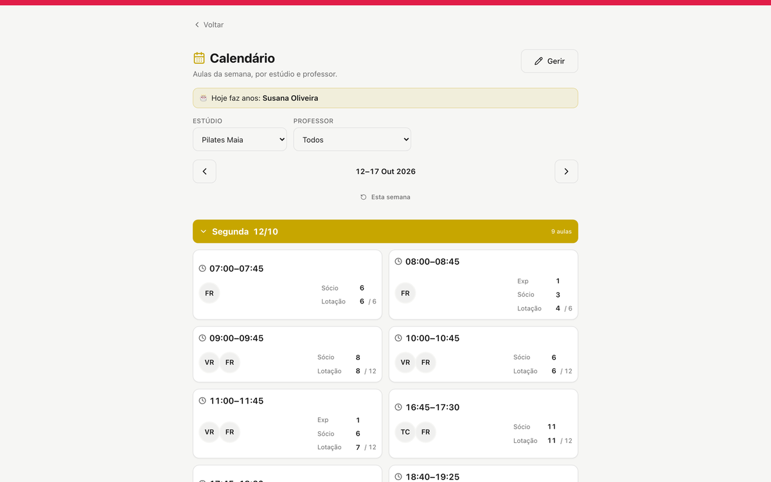The image size is (771, 482).
Task: Click the subtitle Aulas da semana, por estúdio e professor
Action: [265, 74]
